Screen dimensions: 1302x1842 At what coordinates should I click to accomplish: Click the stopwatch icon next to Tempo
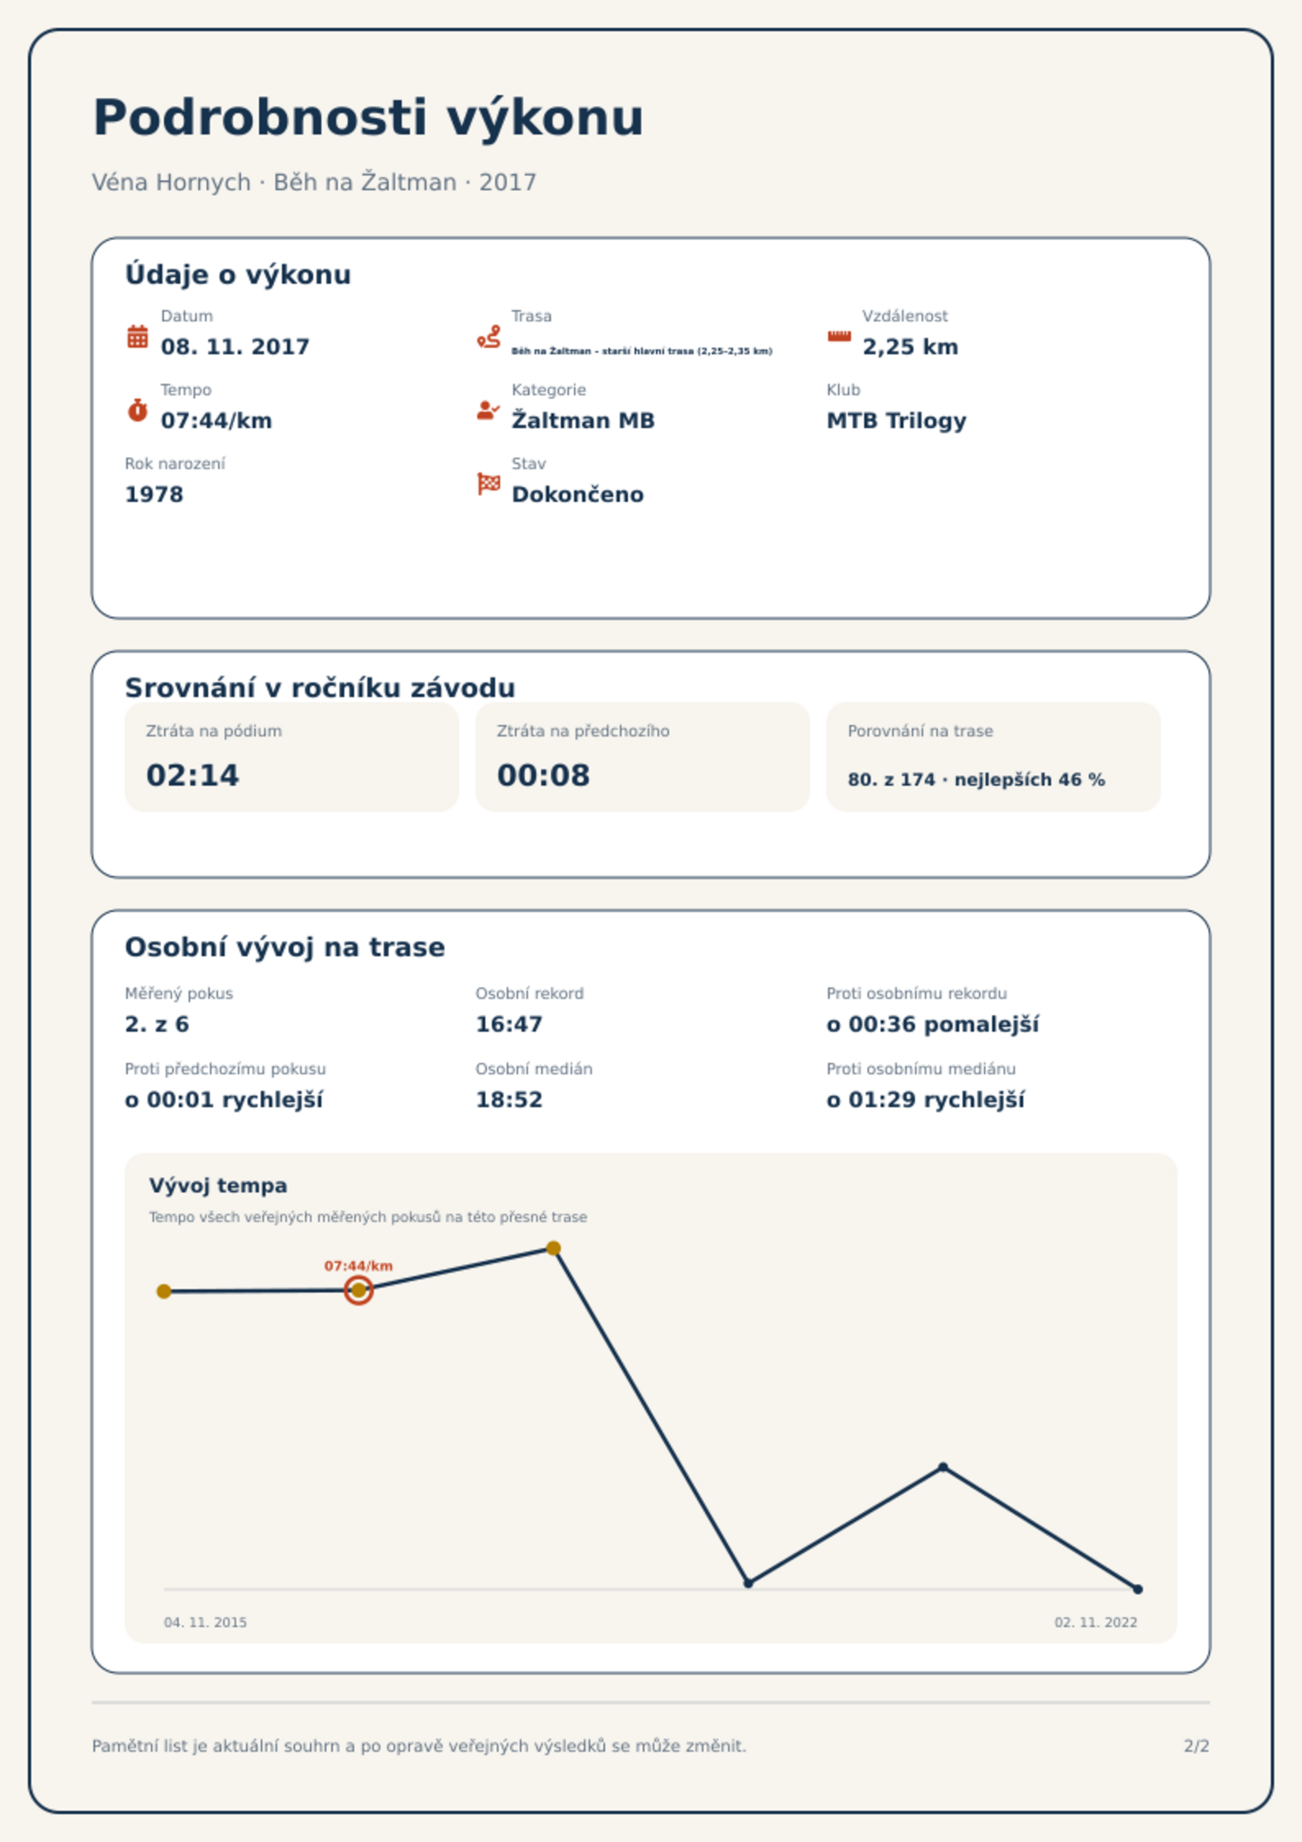138,410
